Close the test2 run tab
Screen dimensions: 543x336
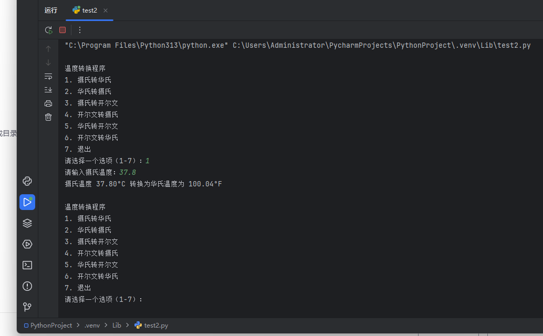(x=106, y=10)
